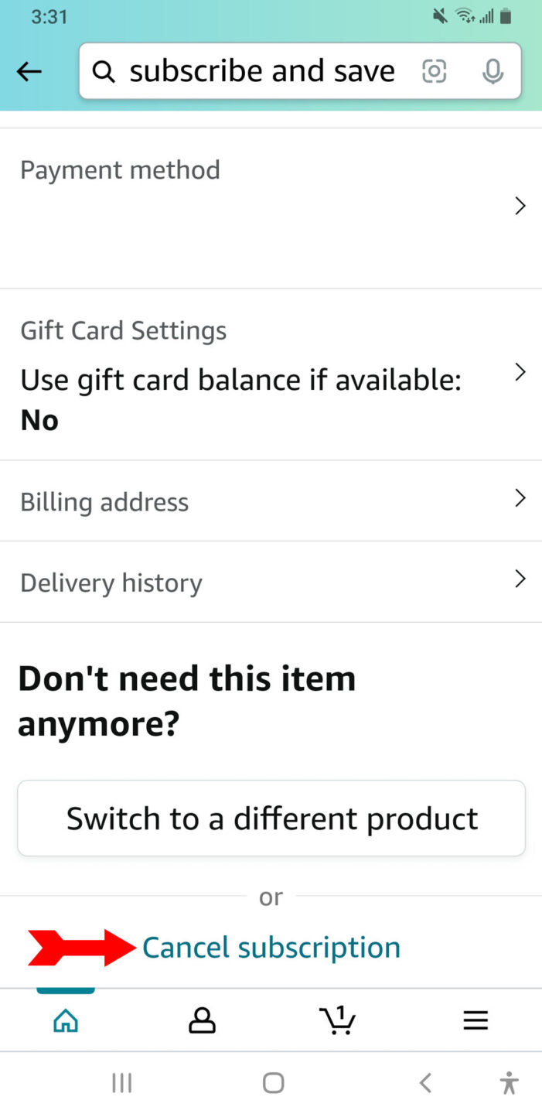
Task: Expand Payment method chevron
Action: [520, 206]
